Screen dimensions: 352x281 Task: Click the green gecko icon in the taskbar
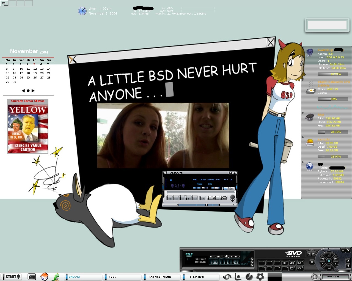coord(56,277)
